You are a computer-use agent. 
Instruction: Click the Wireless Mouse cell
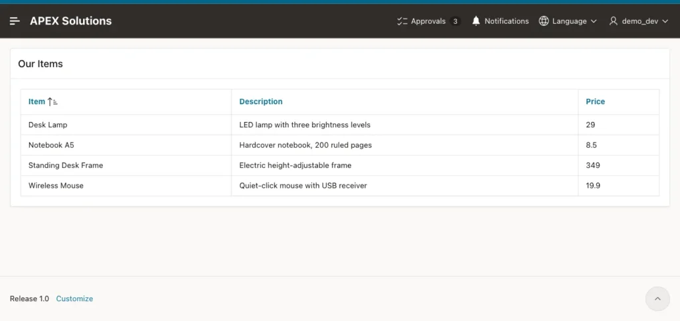(126, 186)
